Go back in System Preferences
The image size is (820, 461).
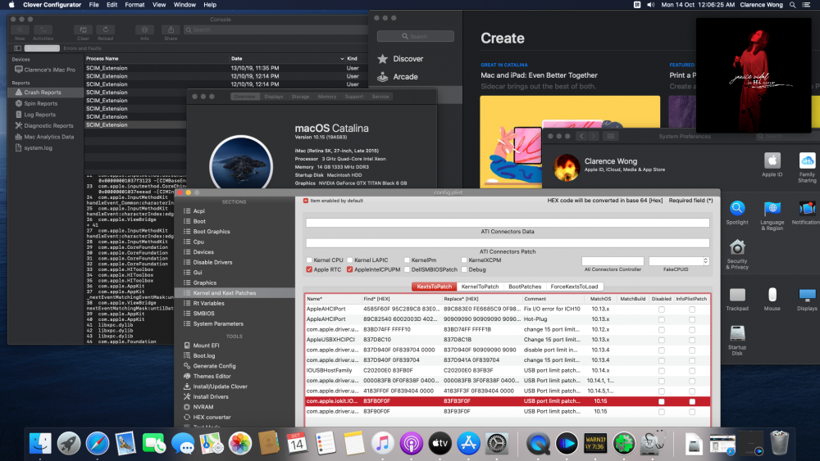pos(581,136)
